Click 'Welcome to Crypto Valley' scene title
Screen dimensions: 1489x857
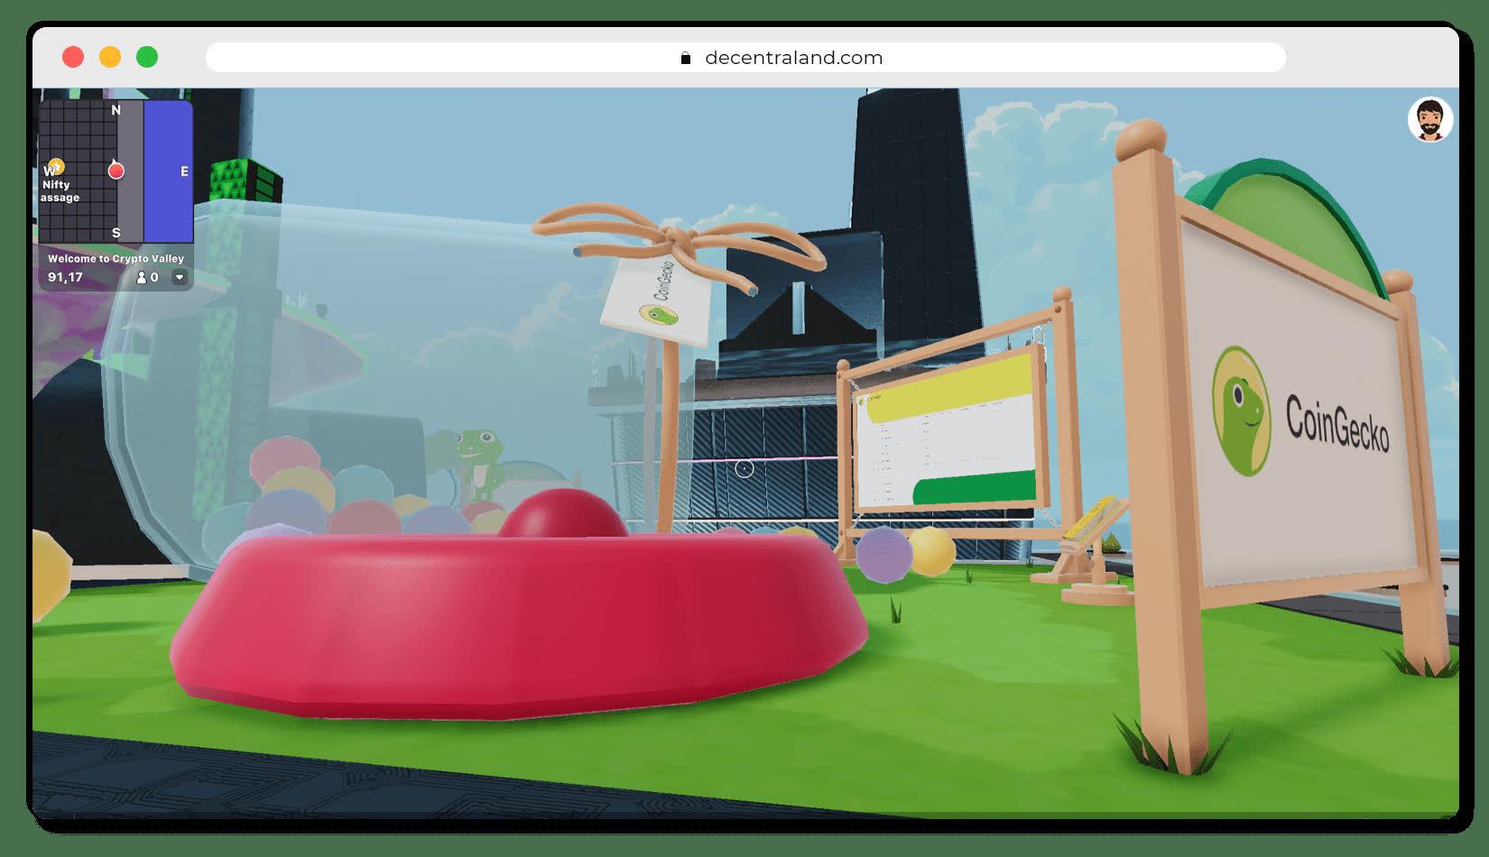pos(116,258)
